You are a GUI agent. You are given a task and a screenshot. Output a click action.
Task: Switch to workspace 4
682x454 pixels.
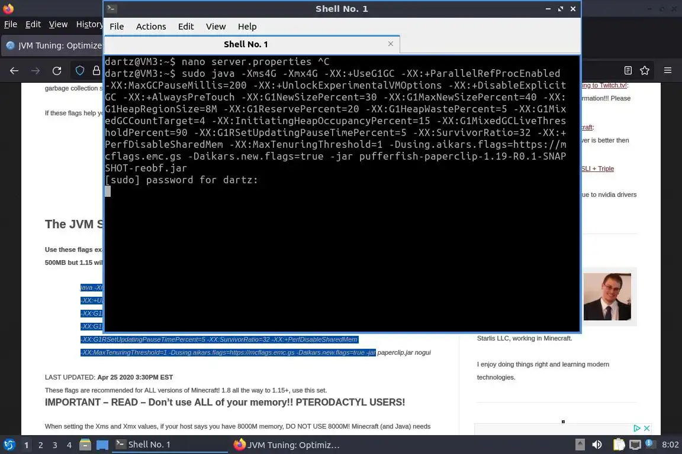coord(69,445)
